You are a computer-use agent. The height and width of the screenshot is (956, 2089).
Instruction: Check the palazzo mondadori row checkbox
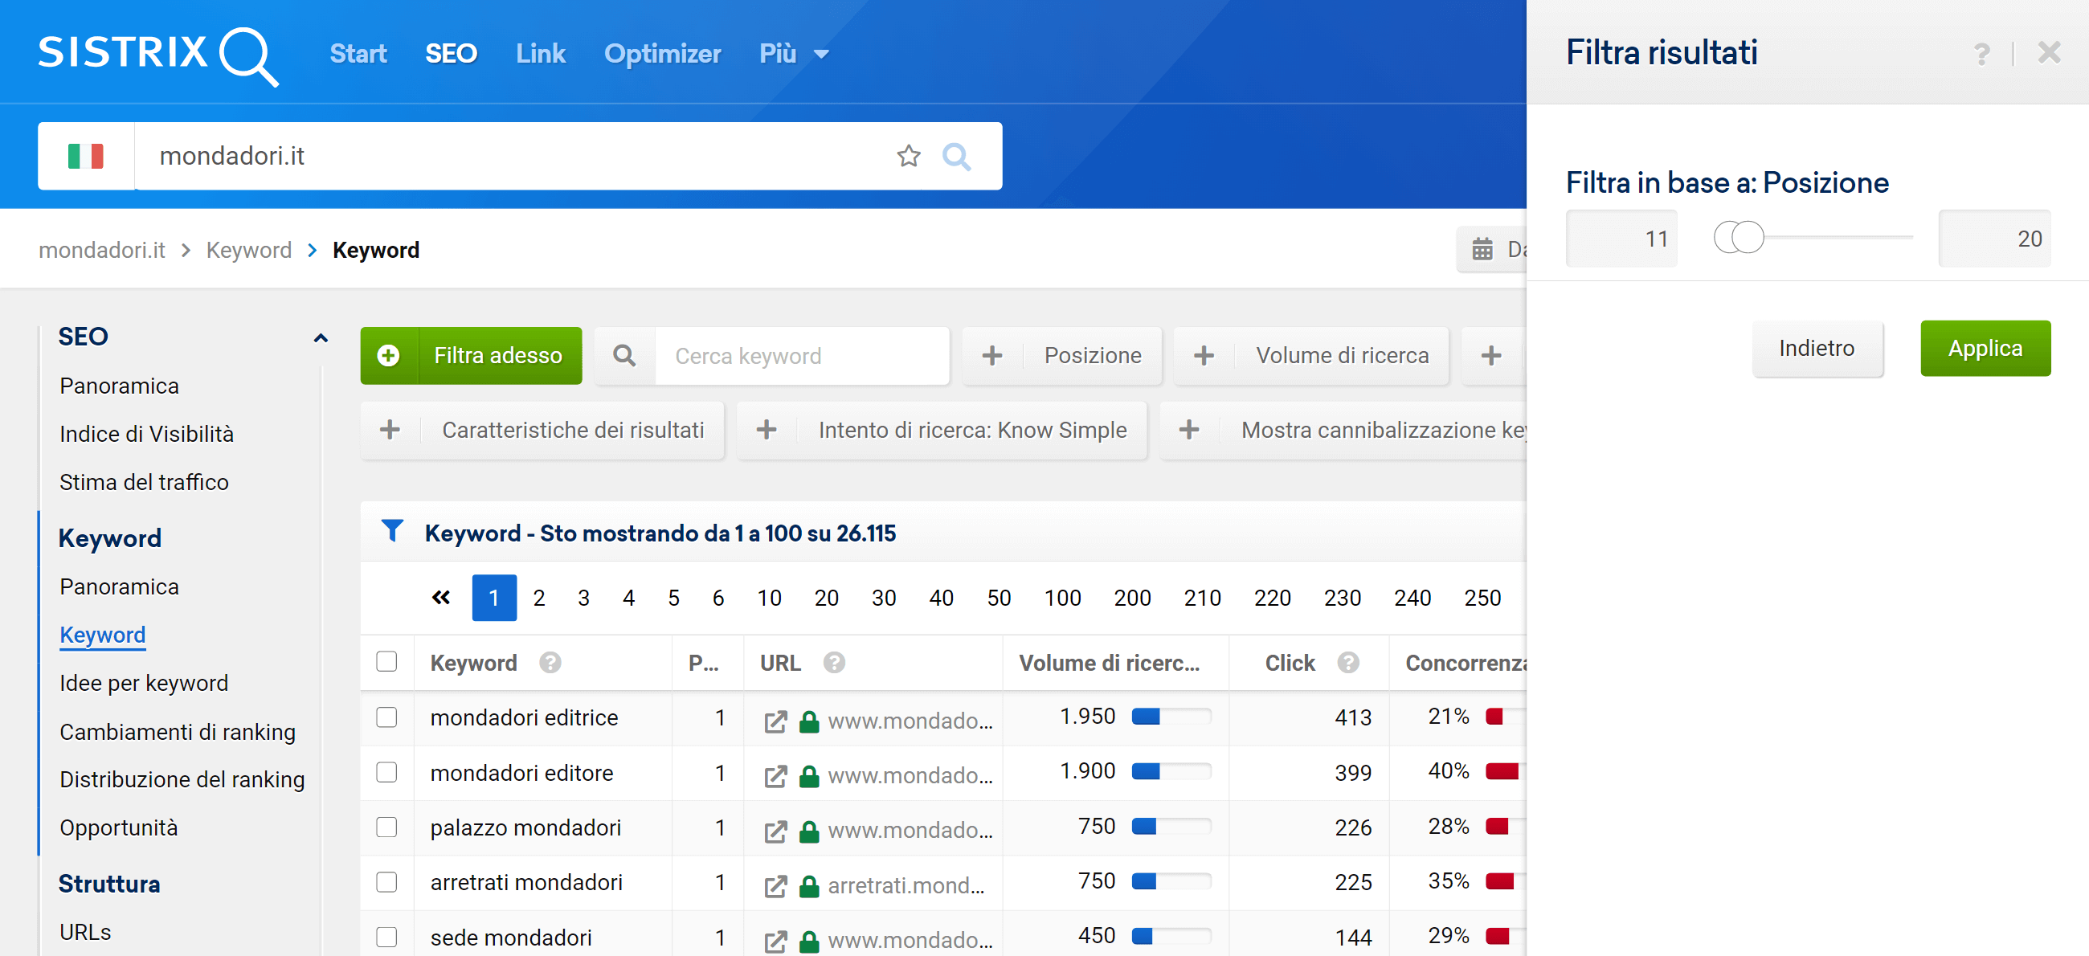386,827
